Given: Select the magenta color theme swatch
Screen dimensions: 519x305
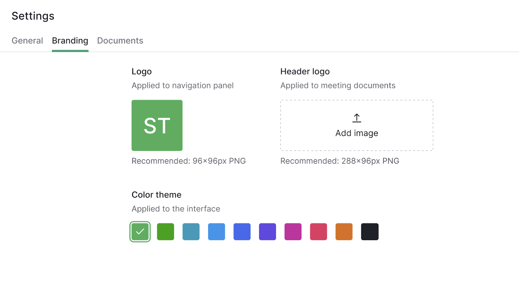Looking at the screenshot, I should 293,232.
